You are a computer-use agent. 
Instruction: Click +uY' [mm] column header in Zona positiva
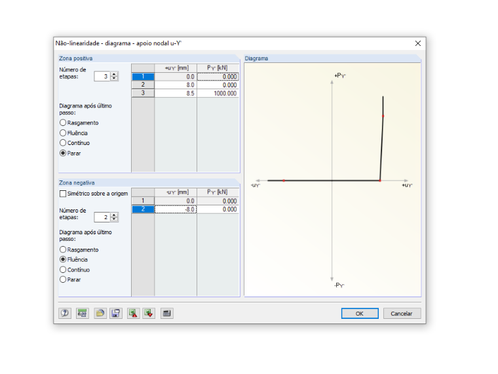176,68
